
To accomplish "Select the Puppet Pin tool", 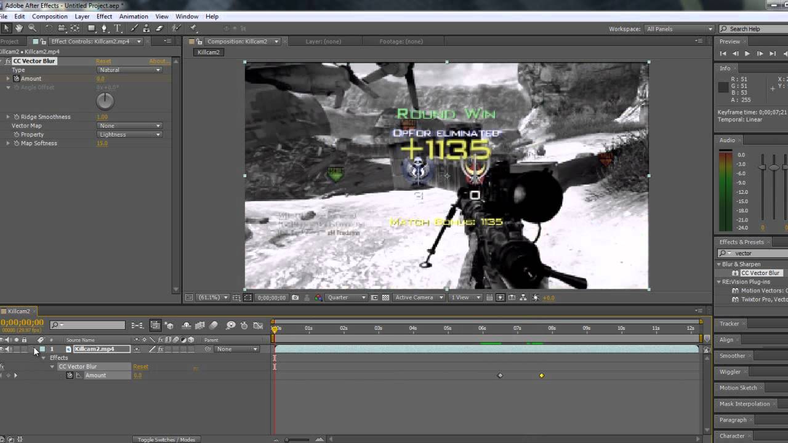I will coord(193,28).
